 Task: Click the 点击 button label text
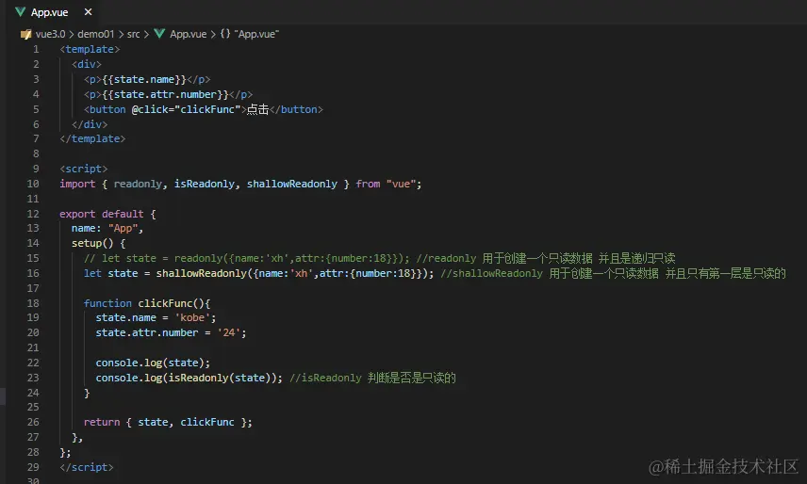[x=258, y=109]
